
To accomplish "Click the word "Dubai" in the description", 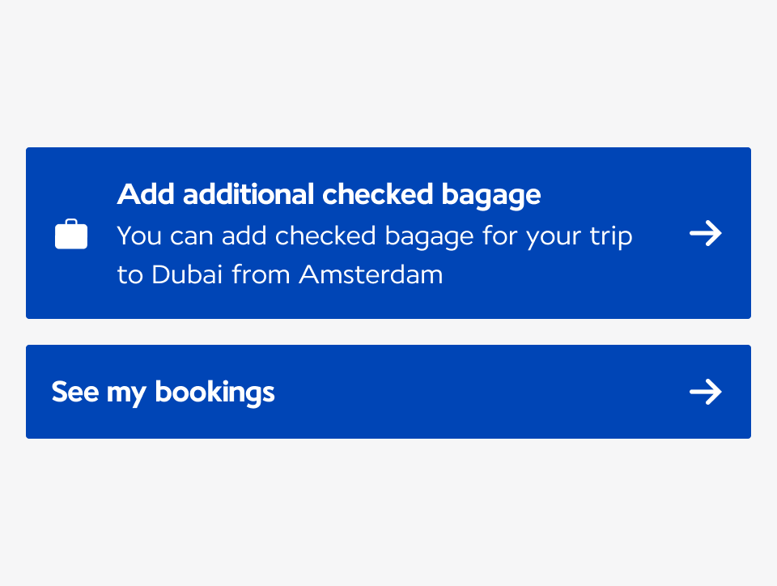I will (x=187, y=274).
